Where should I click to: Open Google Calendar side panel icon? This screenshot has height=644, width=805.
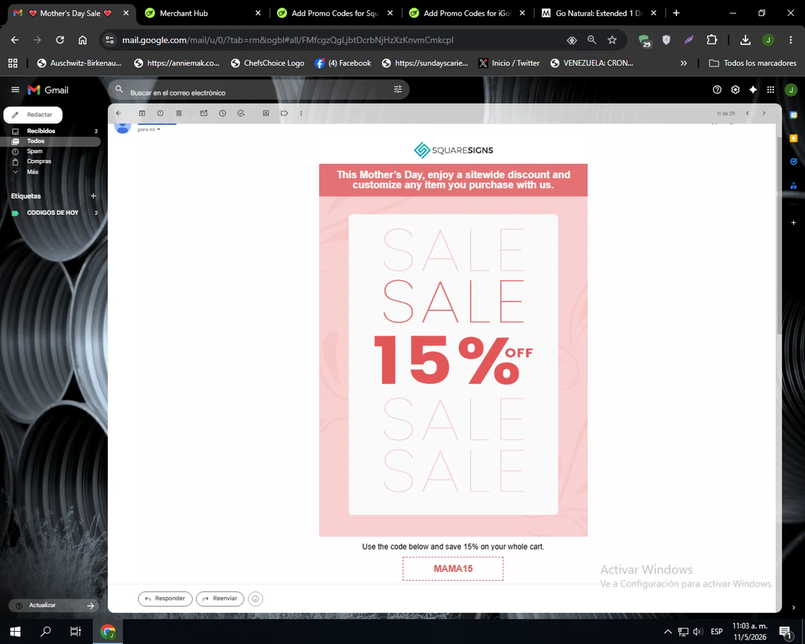point(793,115)
